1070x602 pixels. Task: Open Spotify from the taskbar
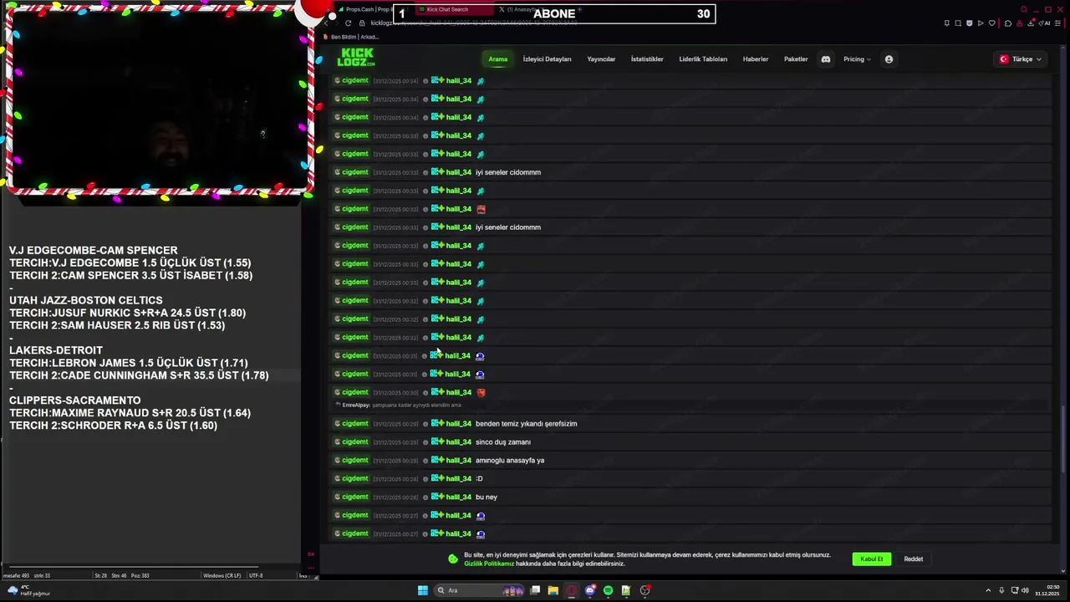click(x=609, y=590)
